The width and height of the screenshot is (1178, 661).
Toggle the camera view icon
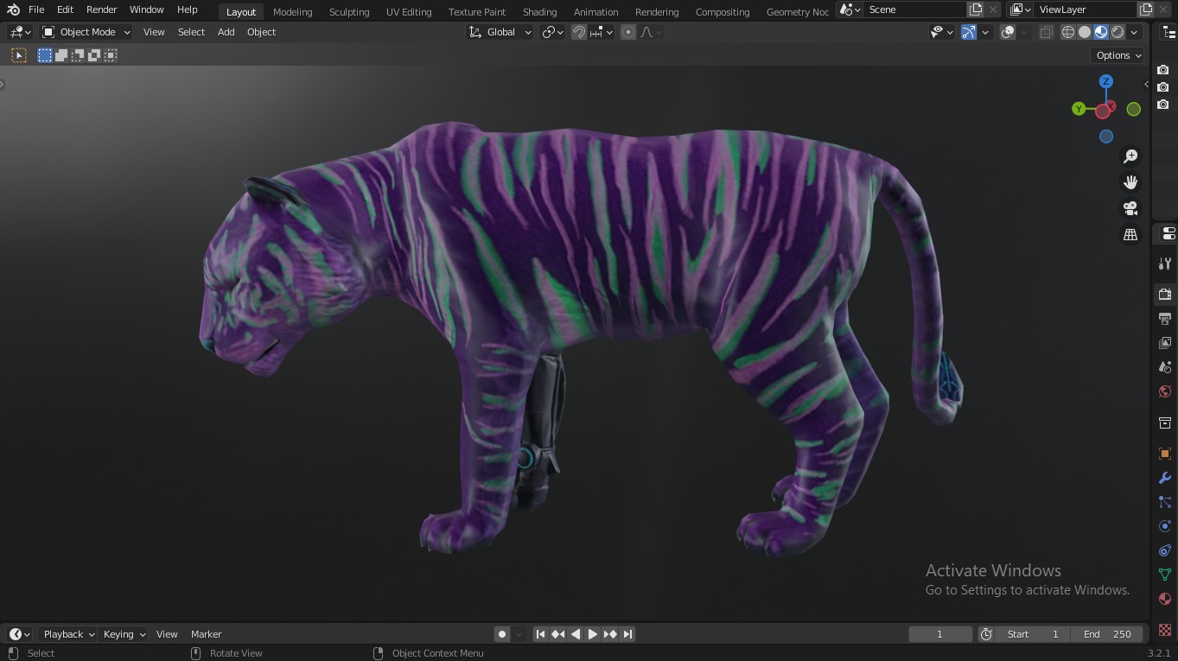[x=1130, y=208]
